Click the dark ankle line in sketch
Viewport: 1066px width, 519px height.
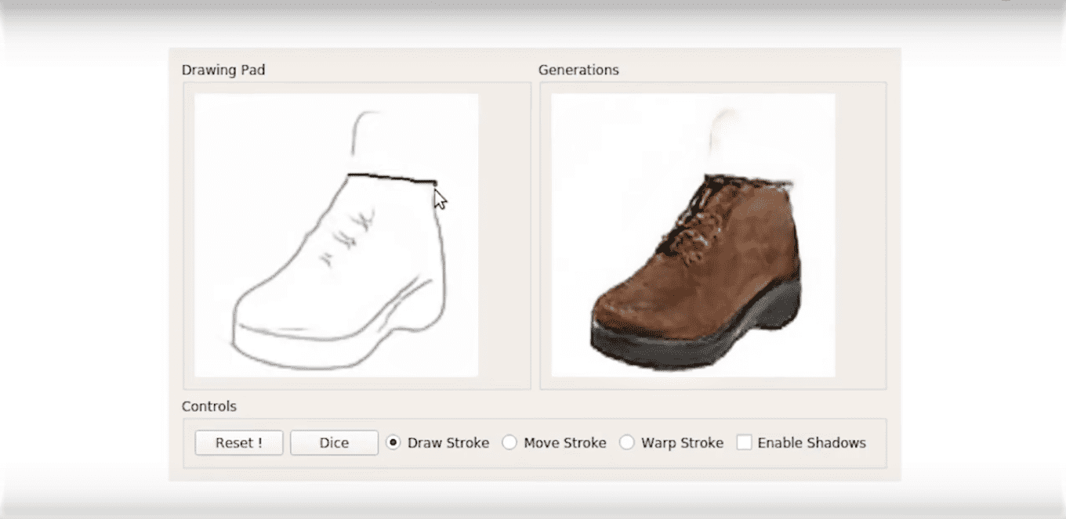click(x=390, y=179)
